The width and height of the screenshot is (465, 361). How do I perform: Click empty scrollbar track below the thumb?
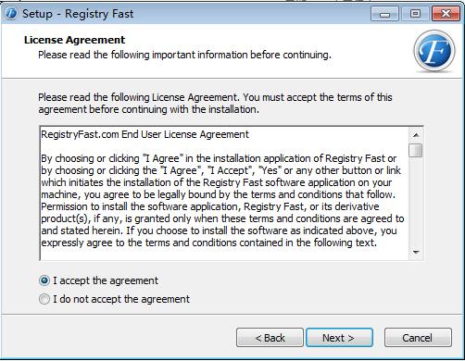coord(416,202)
